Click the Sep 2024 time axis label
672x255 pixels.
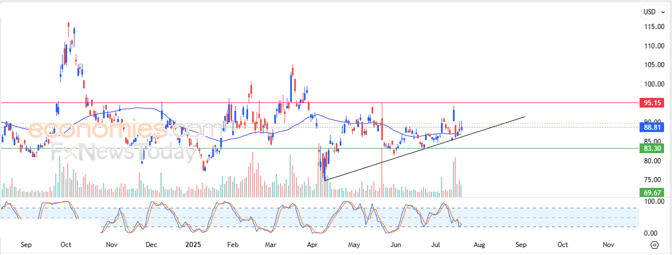26,245
